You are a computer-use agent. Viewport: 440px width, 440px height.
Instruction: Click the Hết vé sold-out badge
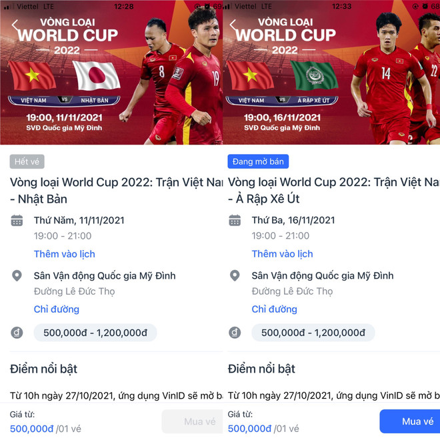point(27,161)
